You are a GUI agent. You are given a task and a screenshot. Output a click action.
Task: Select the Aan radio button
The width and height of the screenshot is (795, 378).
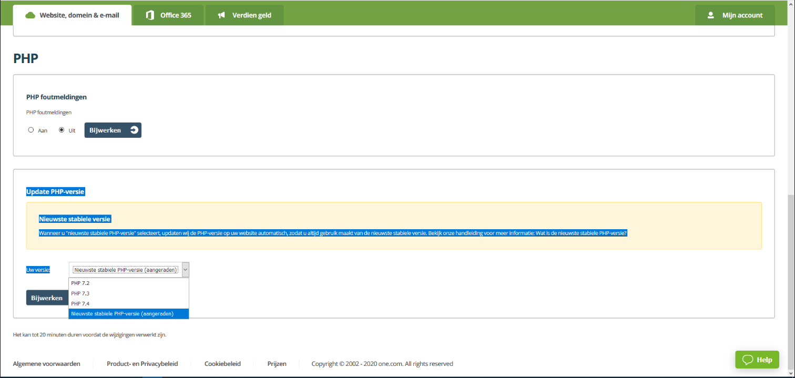click(31, 130)
